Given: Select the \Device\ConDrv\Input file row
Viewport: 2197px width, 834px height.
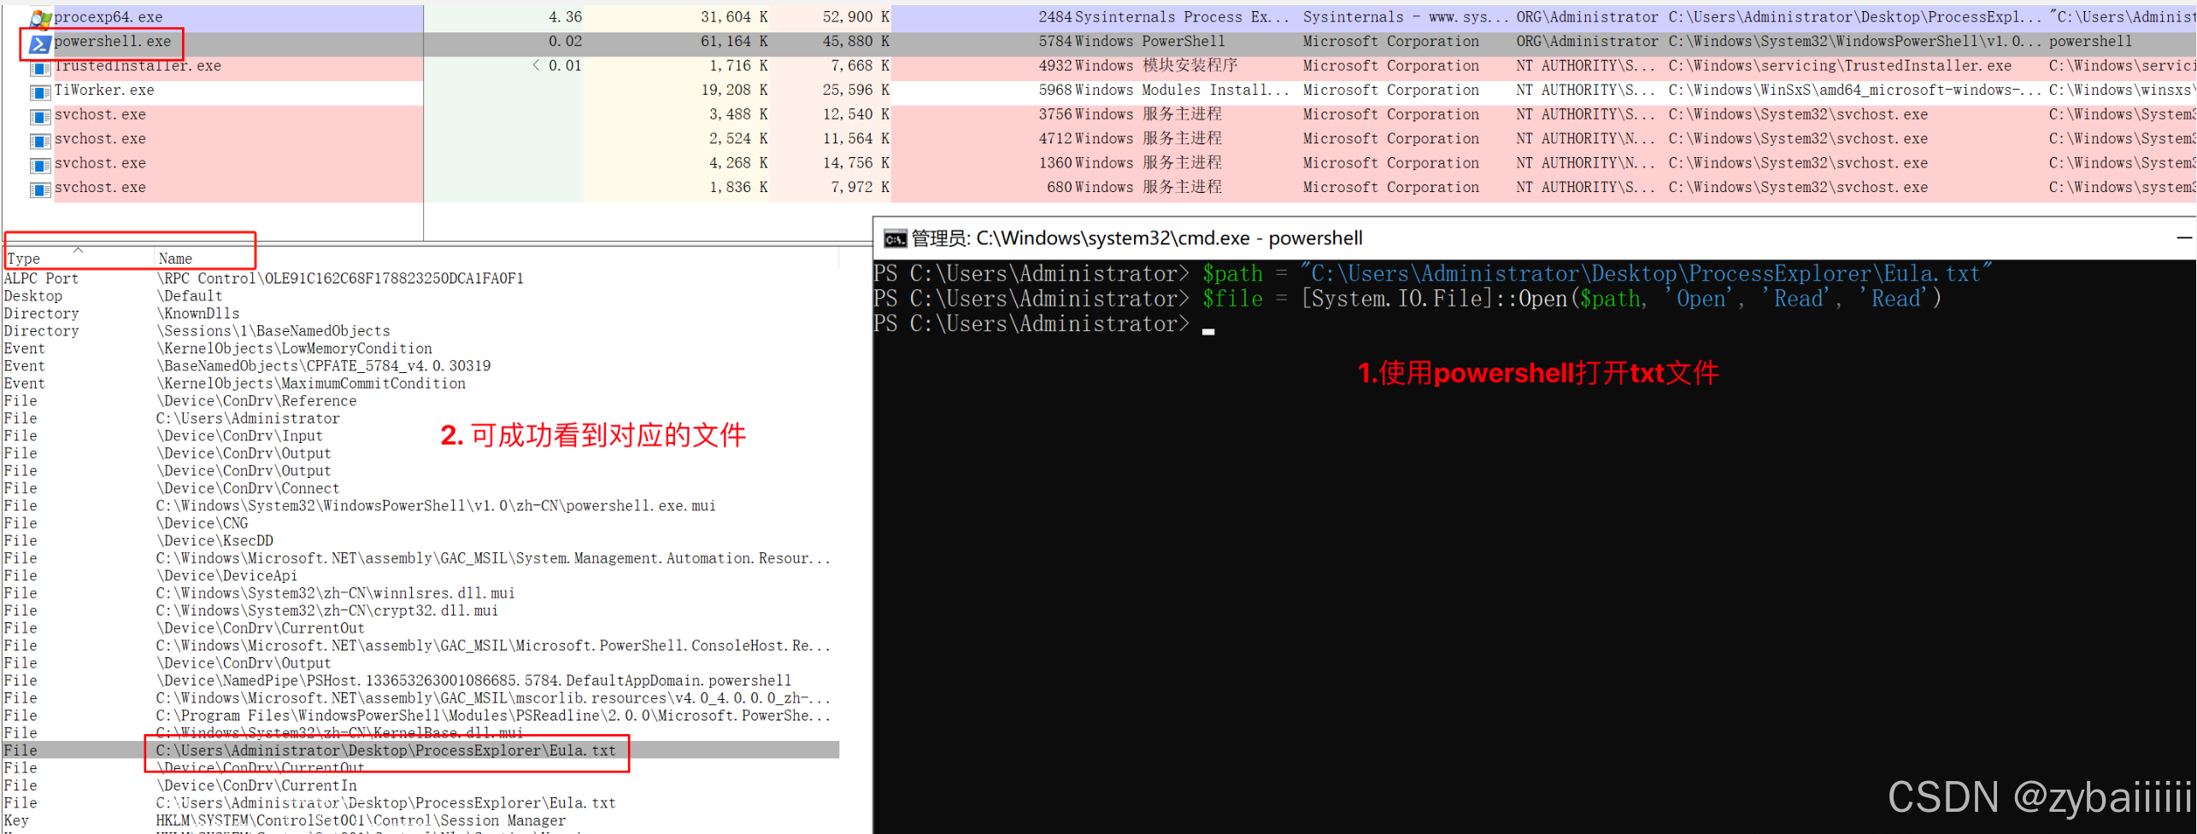Looking at the screenshot, I should (x=421, y=436).
